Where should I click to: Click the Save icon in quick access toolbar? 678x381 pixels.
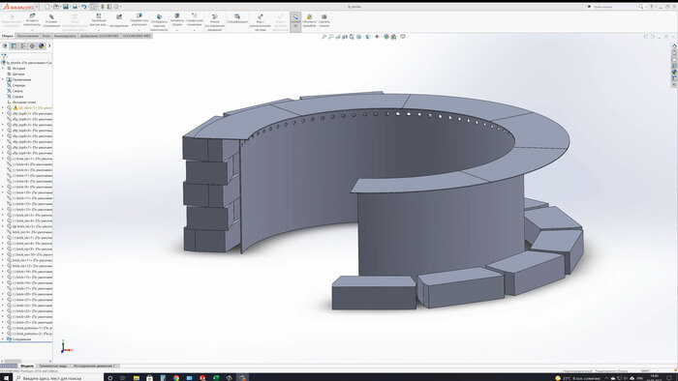pyautogui.click(x=66, y=7)
